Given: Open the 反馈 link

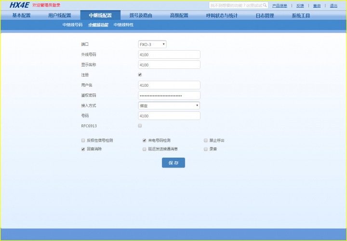Looking at the screenshot, I should [300, 5].
